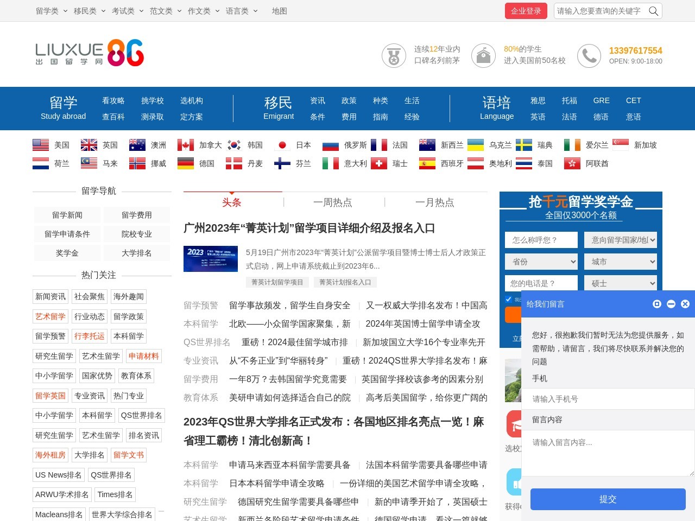Switch to the 一周热点 tab
695x521 pixels.
point(333,202)
